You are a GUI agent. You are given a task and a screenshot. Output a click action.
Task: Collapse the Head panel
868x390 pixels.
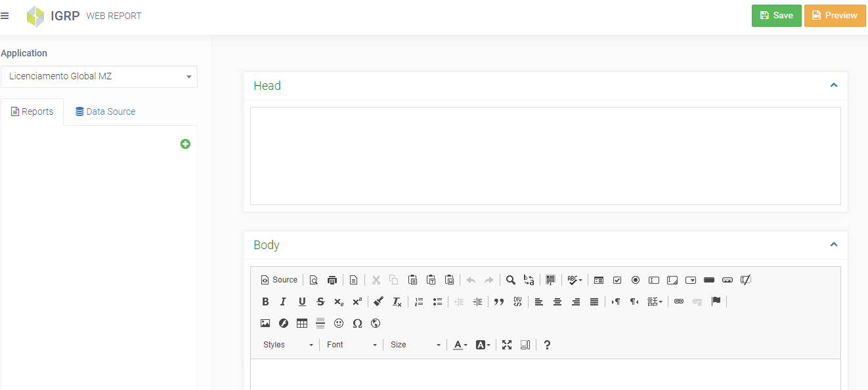click(834, 85)
